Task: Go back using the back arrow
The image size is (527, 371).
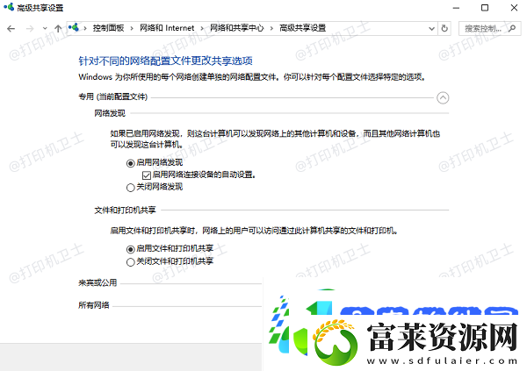Action: (11, 29)
